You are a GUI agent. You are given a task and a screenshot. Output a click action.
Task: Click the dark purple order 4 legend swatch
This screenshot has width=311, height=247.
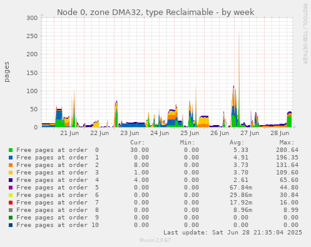[x=11, y=180]
